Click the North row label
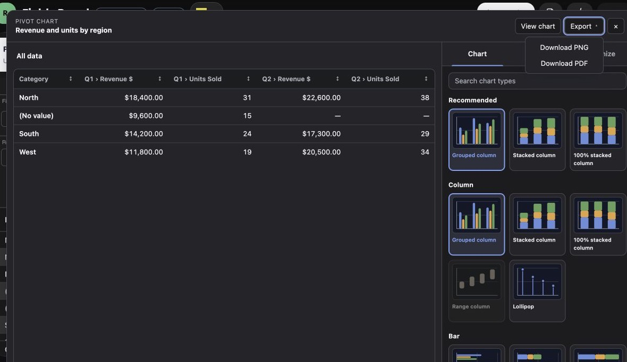The height and width of the screenshot is (362, 627). coord(29,98)
